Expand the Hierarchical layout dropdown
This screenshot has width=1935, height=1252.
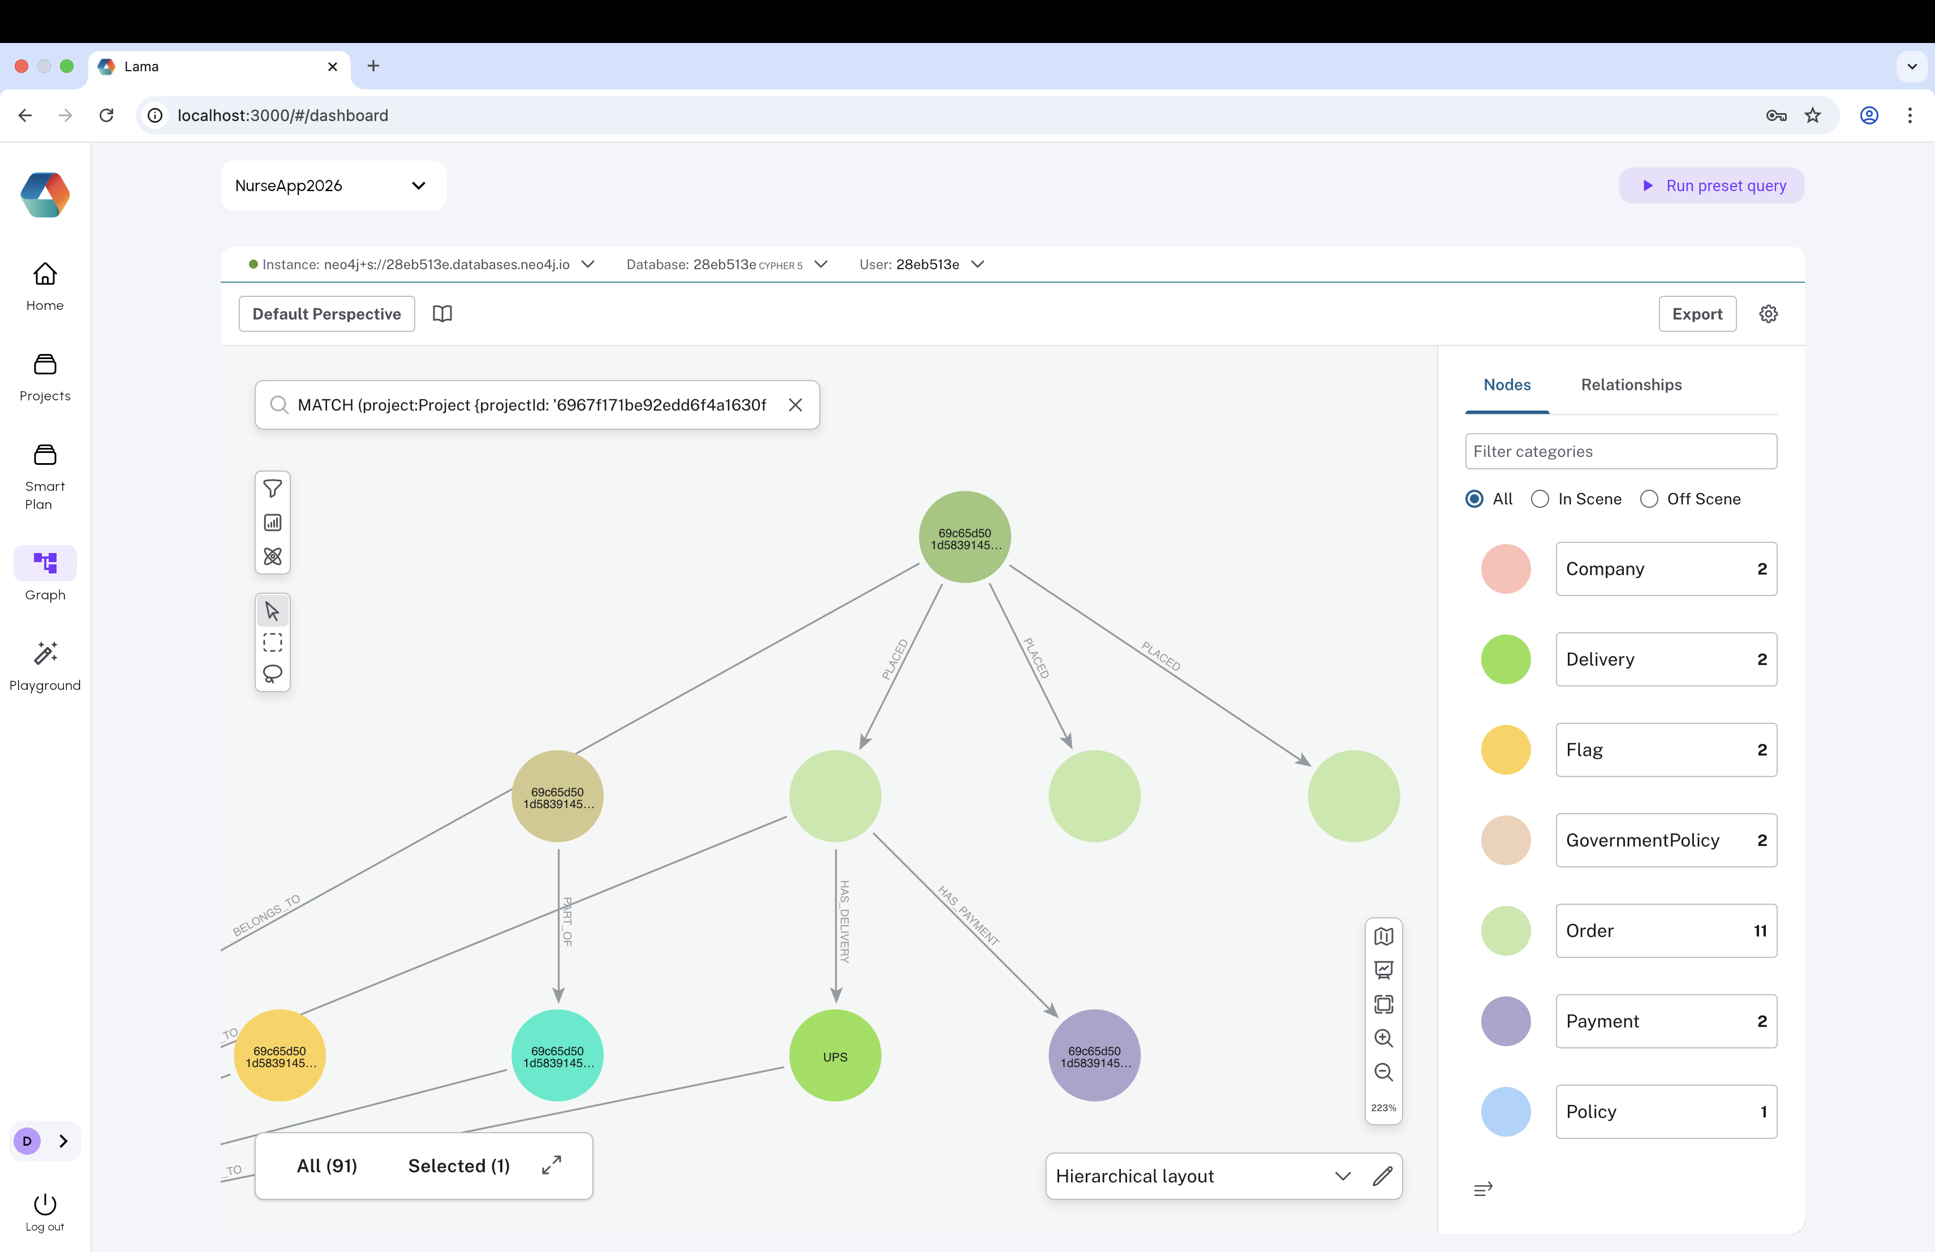[x=1342, y=1176]
